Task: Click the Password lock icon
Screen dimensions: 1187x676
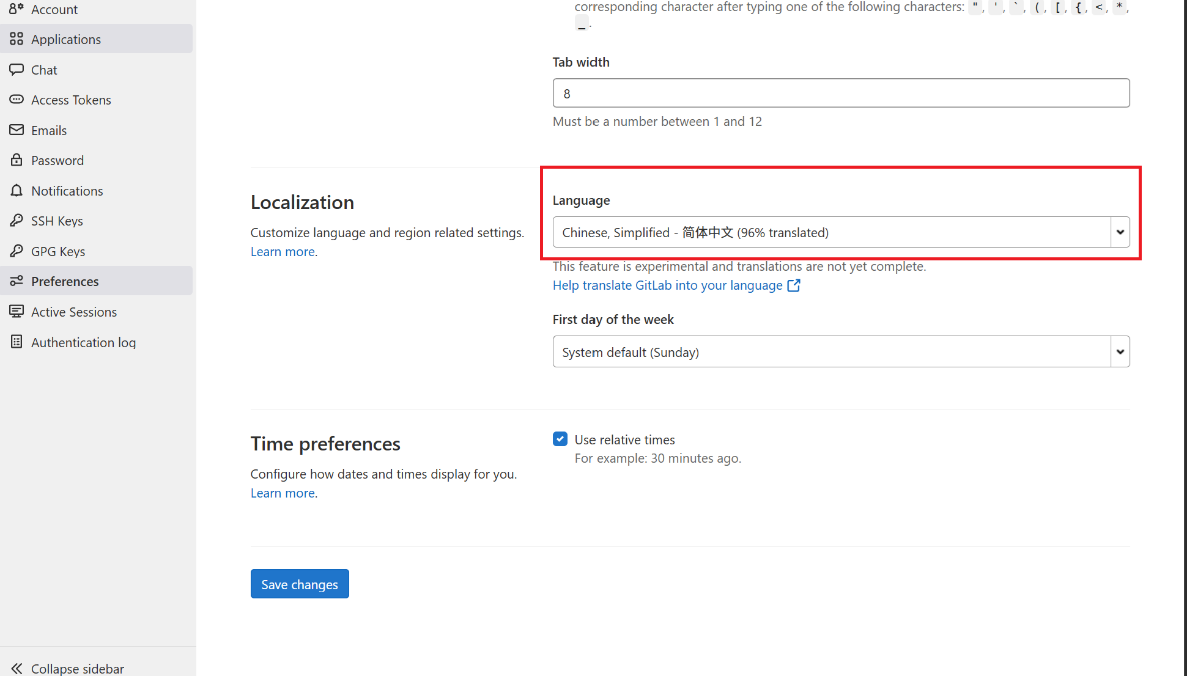Action: (17, 160)
